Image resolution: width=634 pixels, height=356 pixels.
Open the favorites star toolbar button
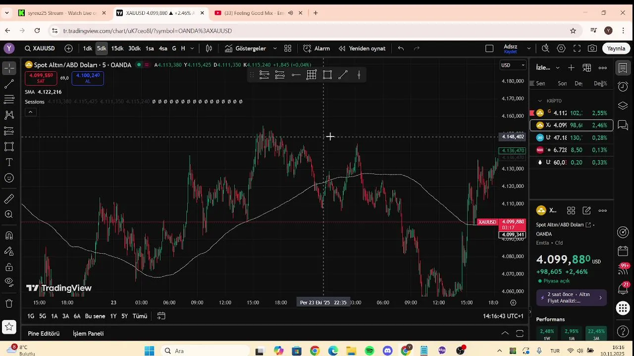pyautogui.click(x=9, y=327)
